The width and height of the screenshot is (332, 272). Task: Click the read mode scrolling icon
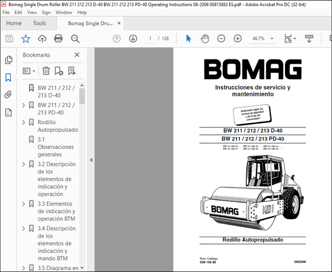[x=309, y=39]
